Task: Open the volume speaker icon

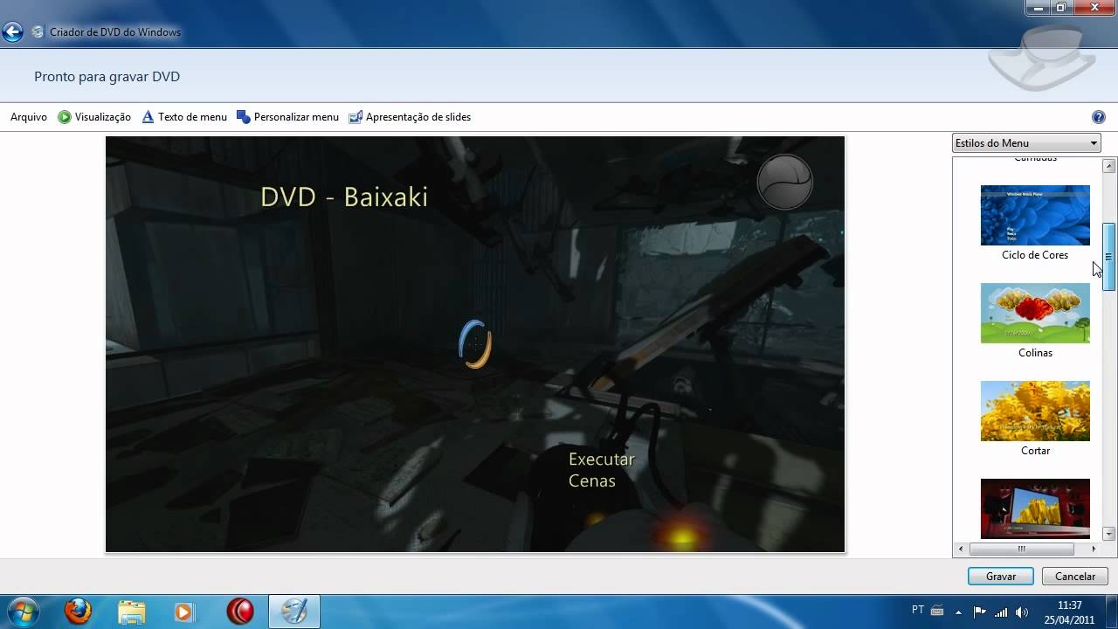Action: [x=1022, y=612]
